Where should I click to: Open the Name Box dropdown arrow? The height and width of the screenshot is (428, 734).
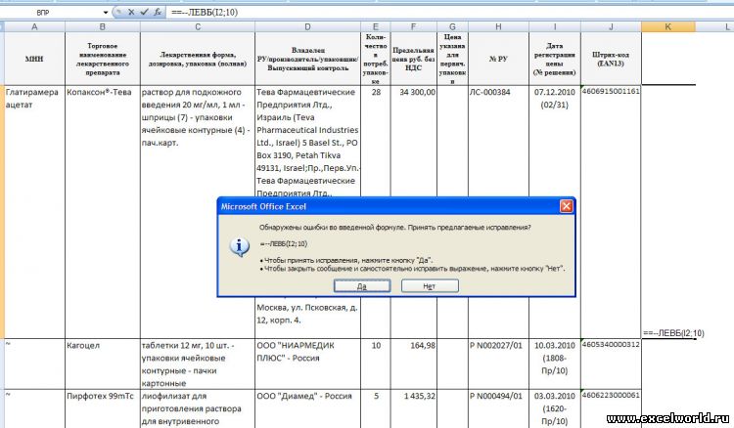point(106,13)
